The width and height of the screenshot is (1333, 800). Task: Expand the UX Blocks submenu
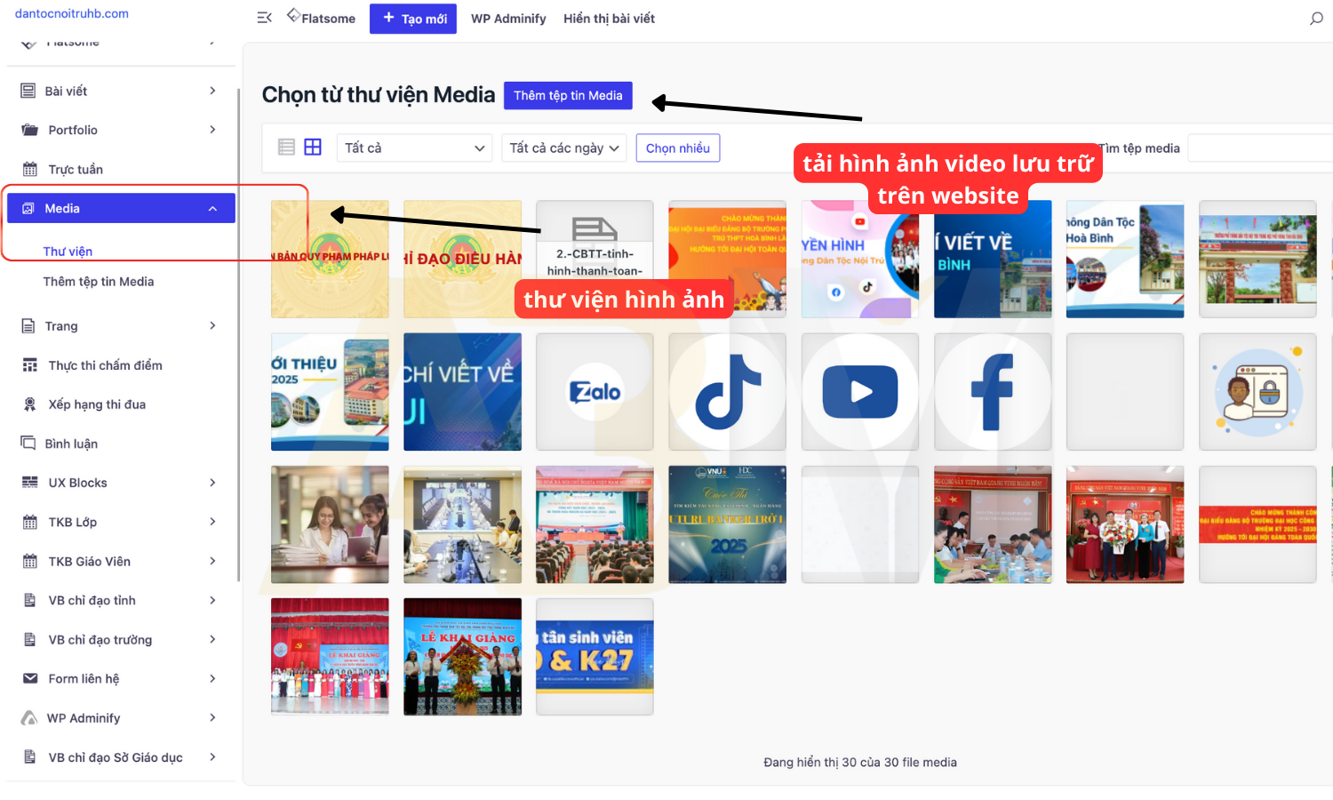212,483
